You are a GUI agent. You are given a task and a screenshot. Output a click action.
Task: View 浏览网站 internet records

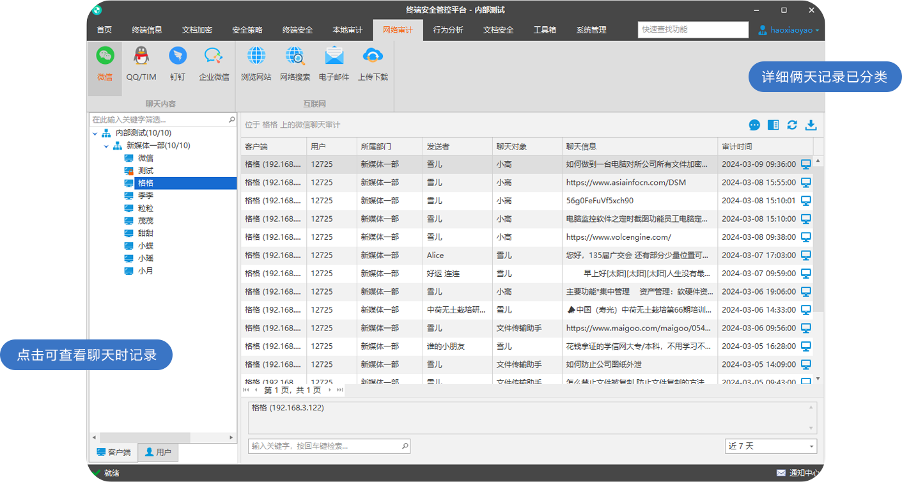click(x=256, y=62)
